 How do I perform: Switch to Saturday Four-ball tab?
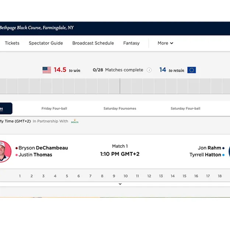click(x=185, y=108)
